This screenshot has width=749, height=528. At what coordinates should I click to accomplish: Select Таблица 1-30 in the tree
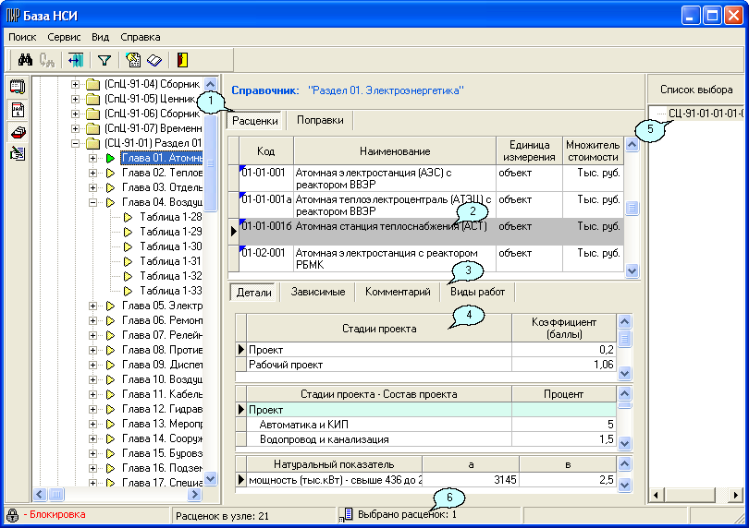pos(170,246)
